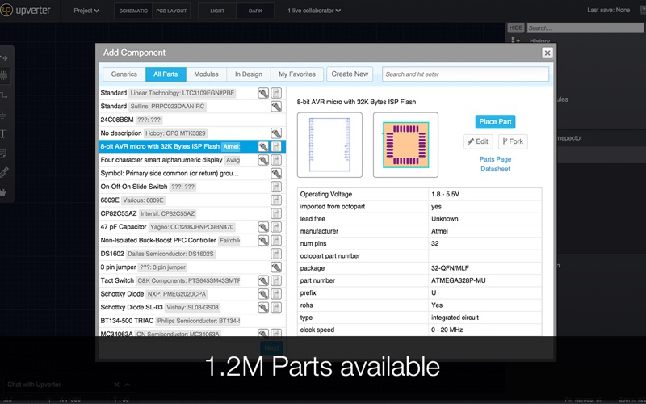The image size is (646, 404).
Task: Select the BT134-500 TRIAC row
Action: [x=192, y=321]
